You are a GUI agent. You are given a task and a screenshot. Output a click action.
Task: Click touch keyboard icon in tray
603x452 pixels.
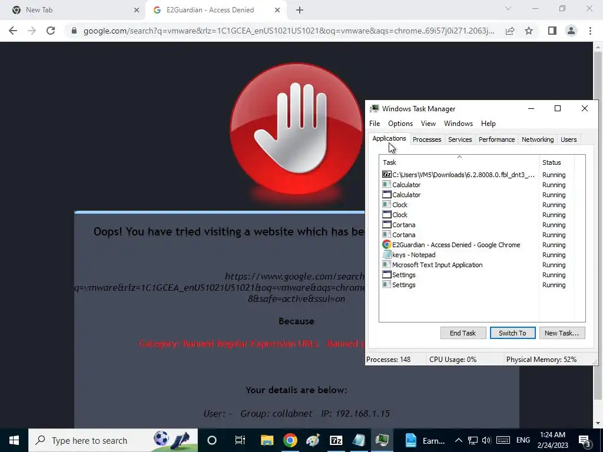(503, 440)
